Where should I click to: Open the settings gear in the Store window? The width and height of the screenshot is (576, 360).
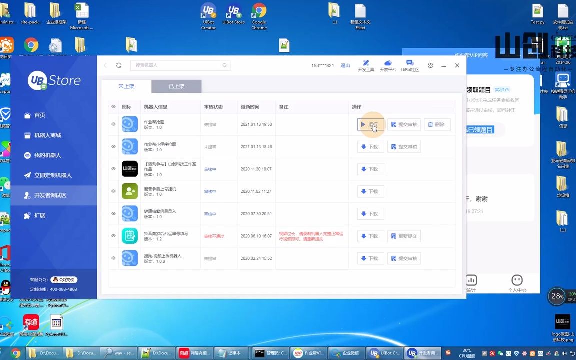coord(430,65)
